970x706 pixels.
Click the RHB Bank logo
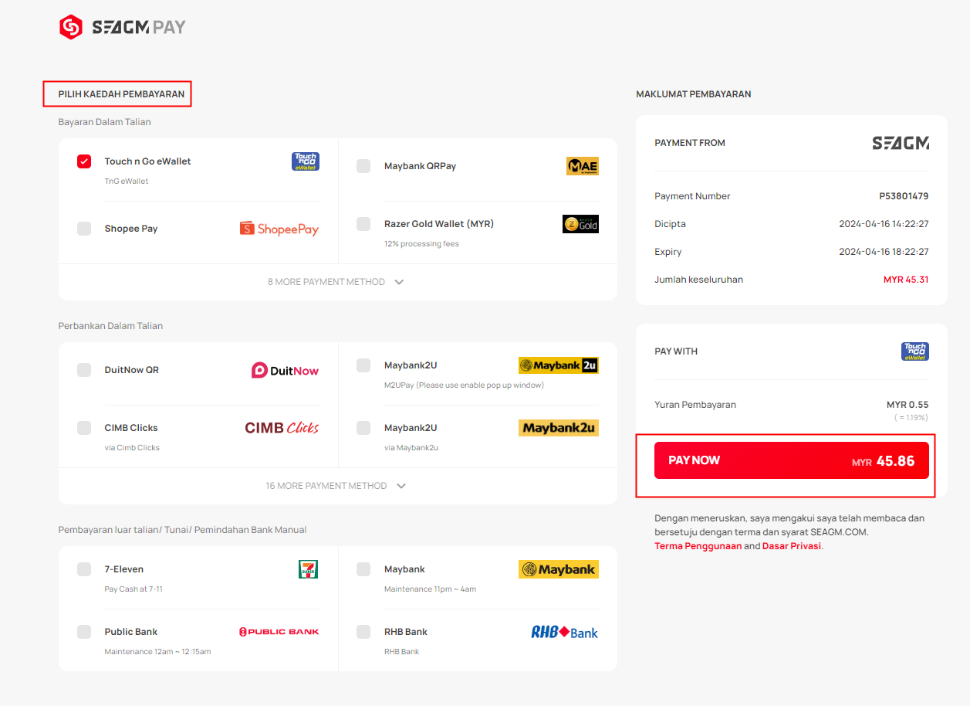(565, 632)
